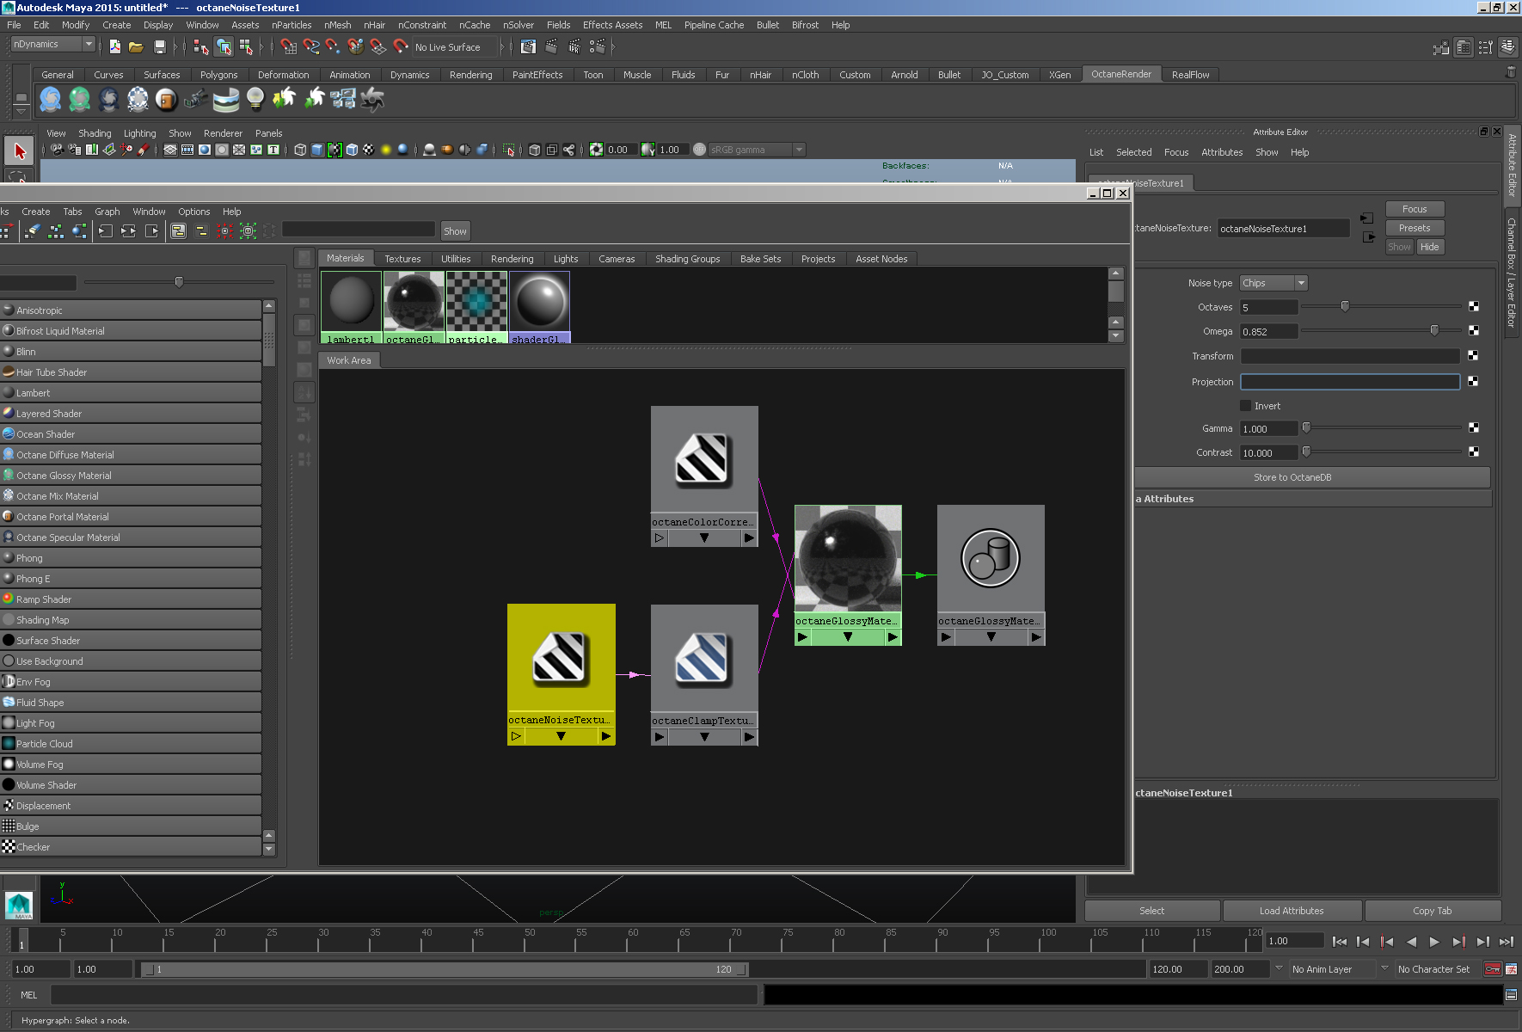This screenshot has height=1032, width=1522.
Task: Show input connections in Hypershade
Action: pyautogui.click(x=105, y=230)
